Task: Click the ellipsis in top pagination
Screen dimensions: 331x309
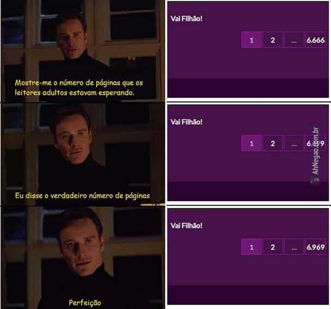Action: [294, 40]
